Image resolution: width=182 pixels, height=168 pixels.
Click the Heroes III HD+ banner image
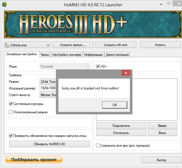click(93, 24)
